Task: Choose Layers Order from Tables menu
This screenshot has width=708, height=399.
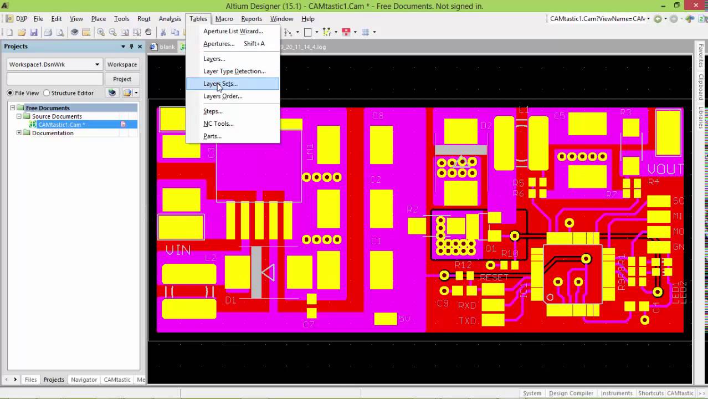Action: tap(223, 96)
